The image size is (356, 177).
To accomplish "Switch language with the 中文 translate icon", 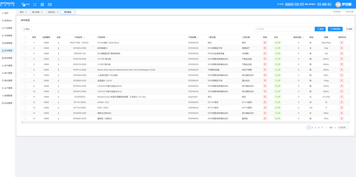I will [25, 4].
